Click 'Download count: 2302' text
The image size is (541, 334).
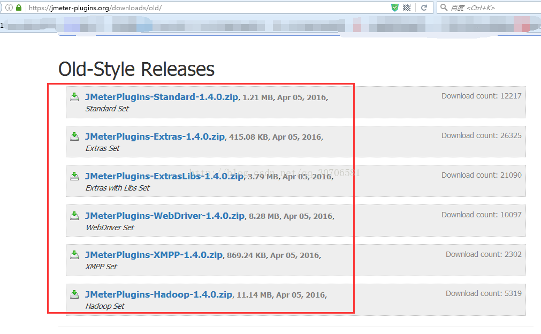484,254
